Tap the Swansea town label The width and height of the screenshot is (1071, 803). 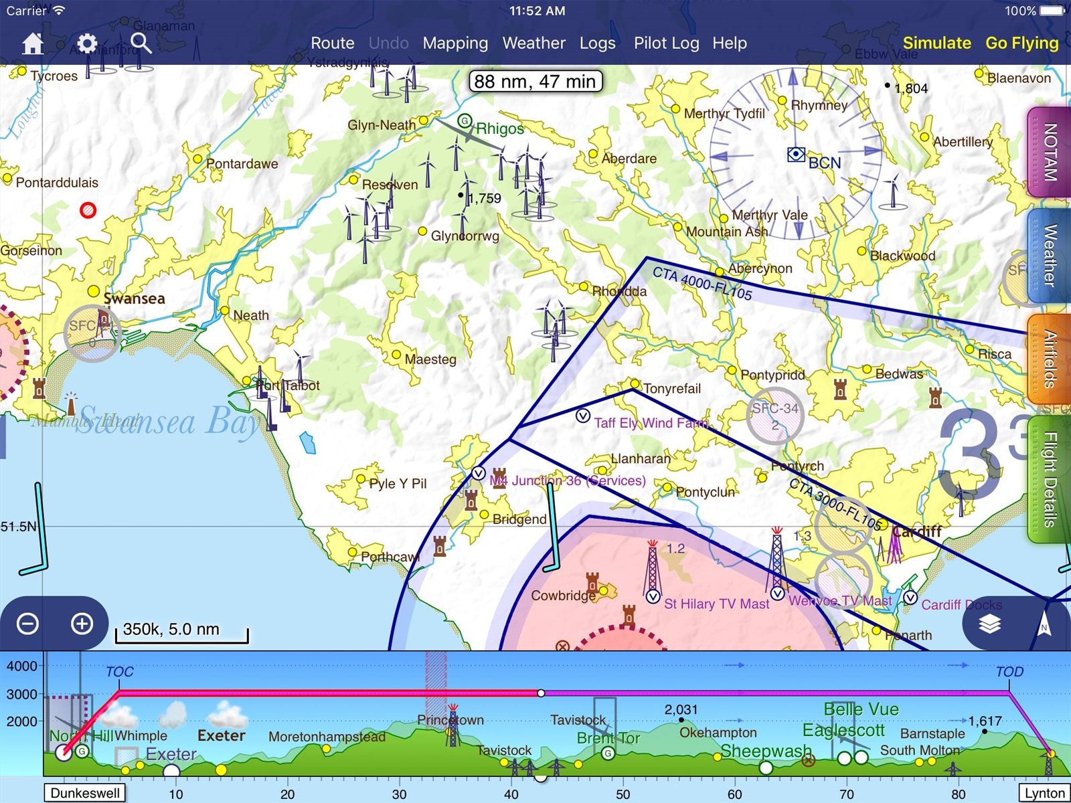click(x=134, y=298)
